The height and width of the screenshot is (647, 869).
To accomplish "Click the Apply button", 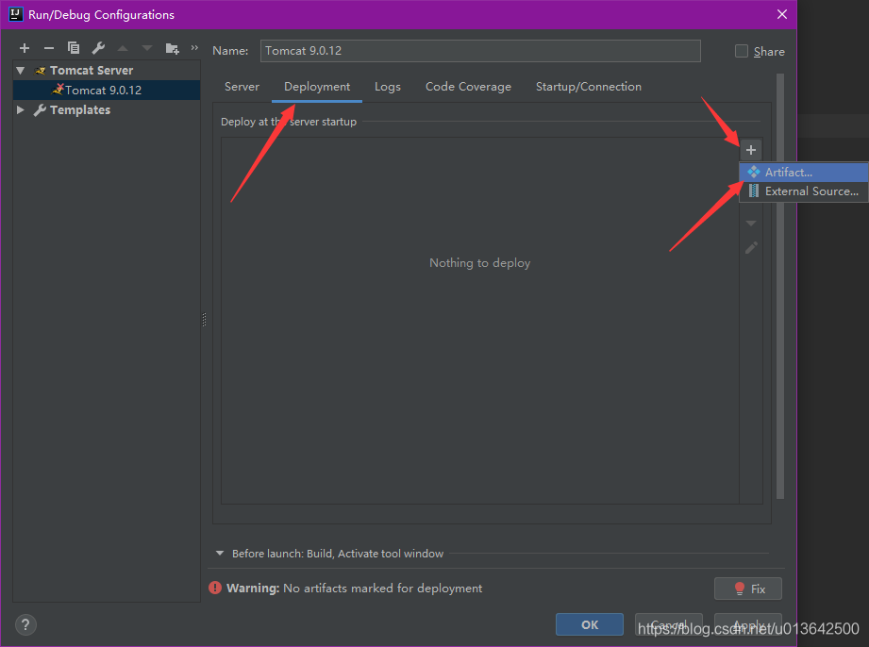I will [x=748, y=625].
